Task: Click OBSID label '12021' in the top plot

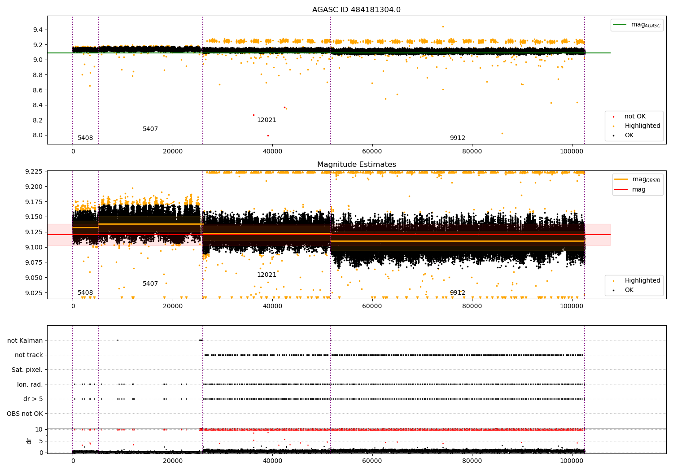Action: click(267, 120)
